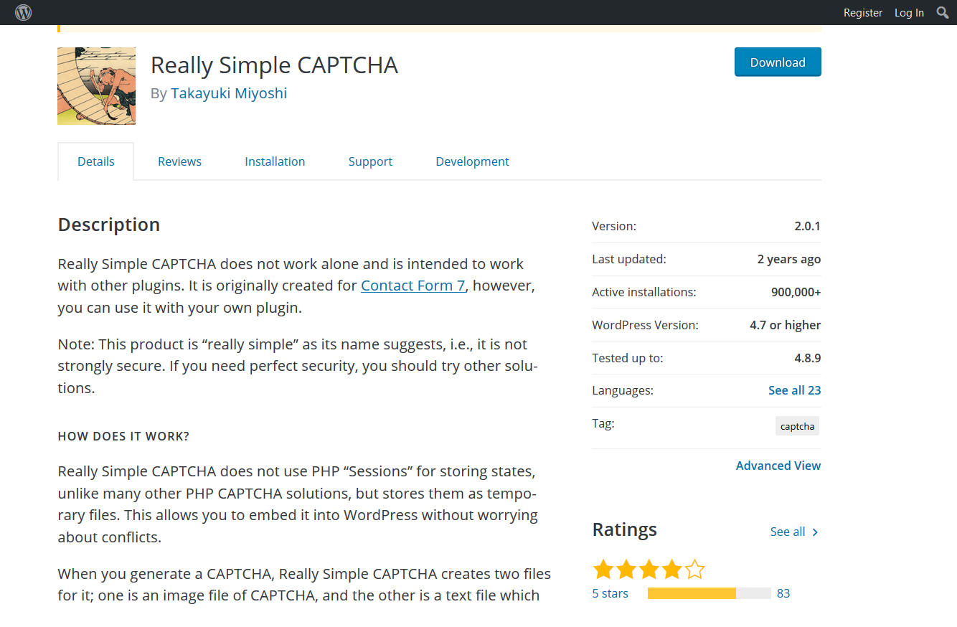Open the captcha tag
The height and width of the screenshot is (627, 957).
click(x=798, y=426)
